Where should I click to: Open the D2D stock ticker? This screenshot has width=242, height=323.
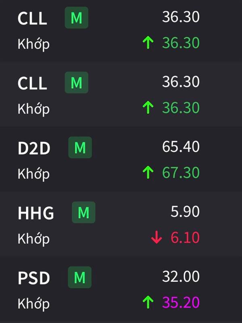point(34,148)
